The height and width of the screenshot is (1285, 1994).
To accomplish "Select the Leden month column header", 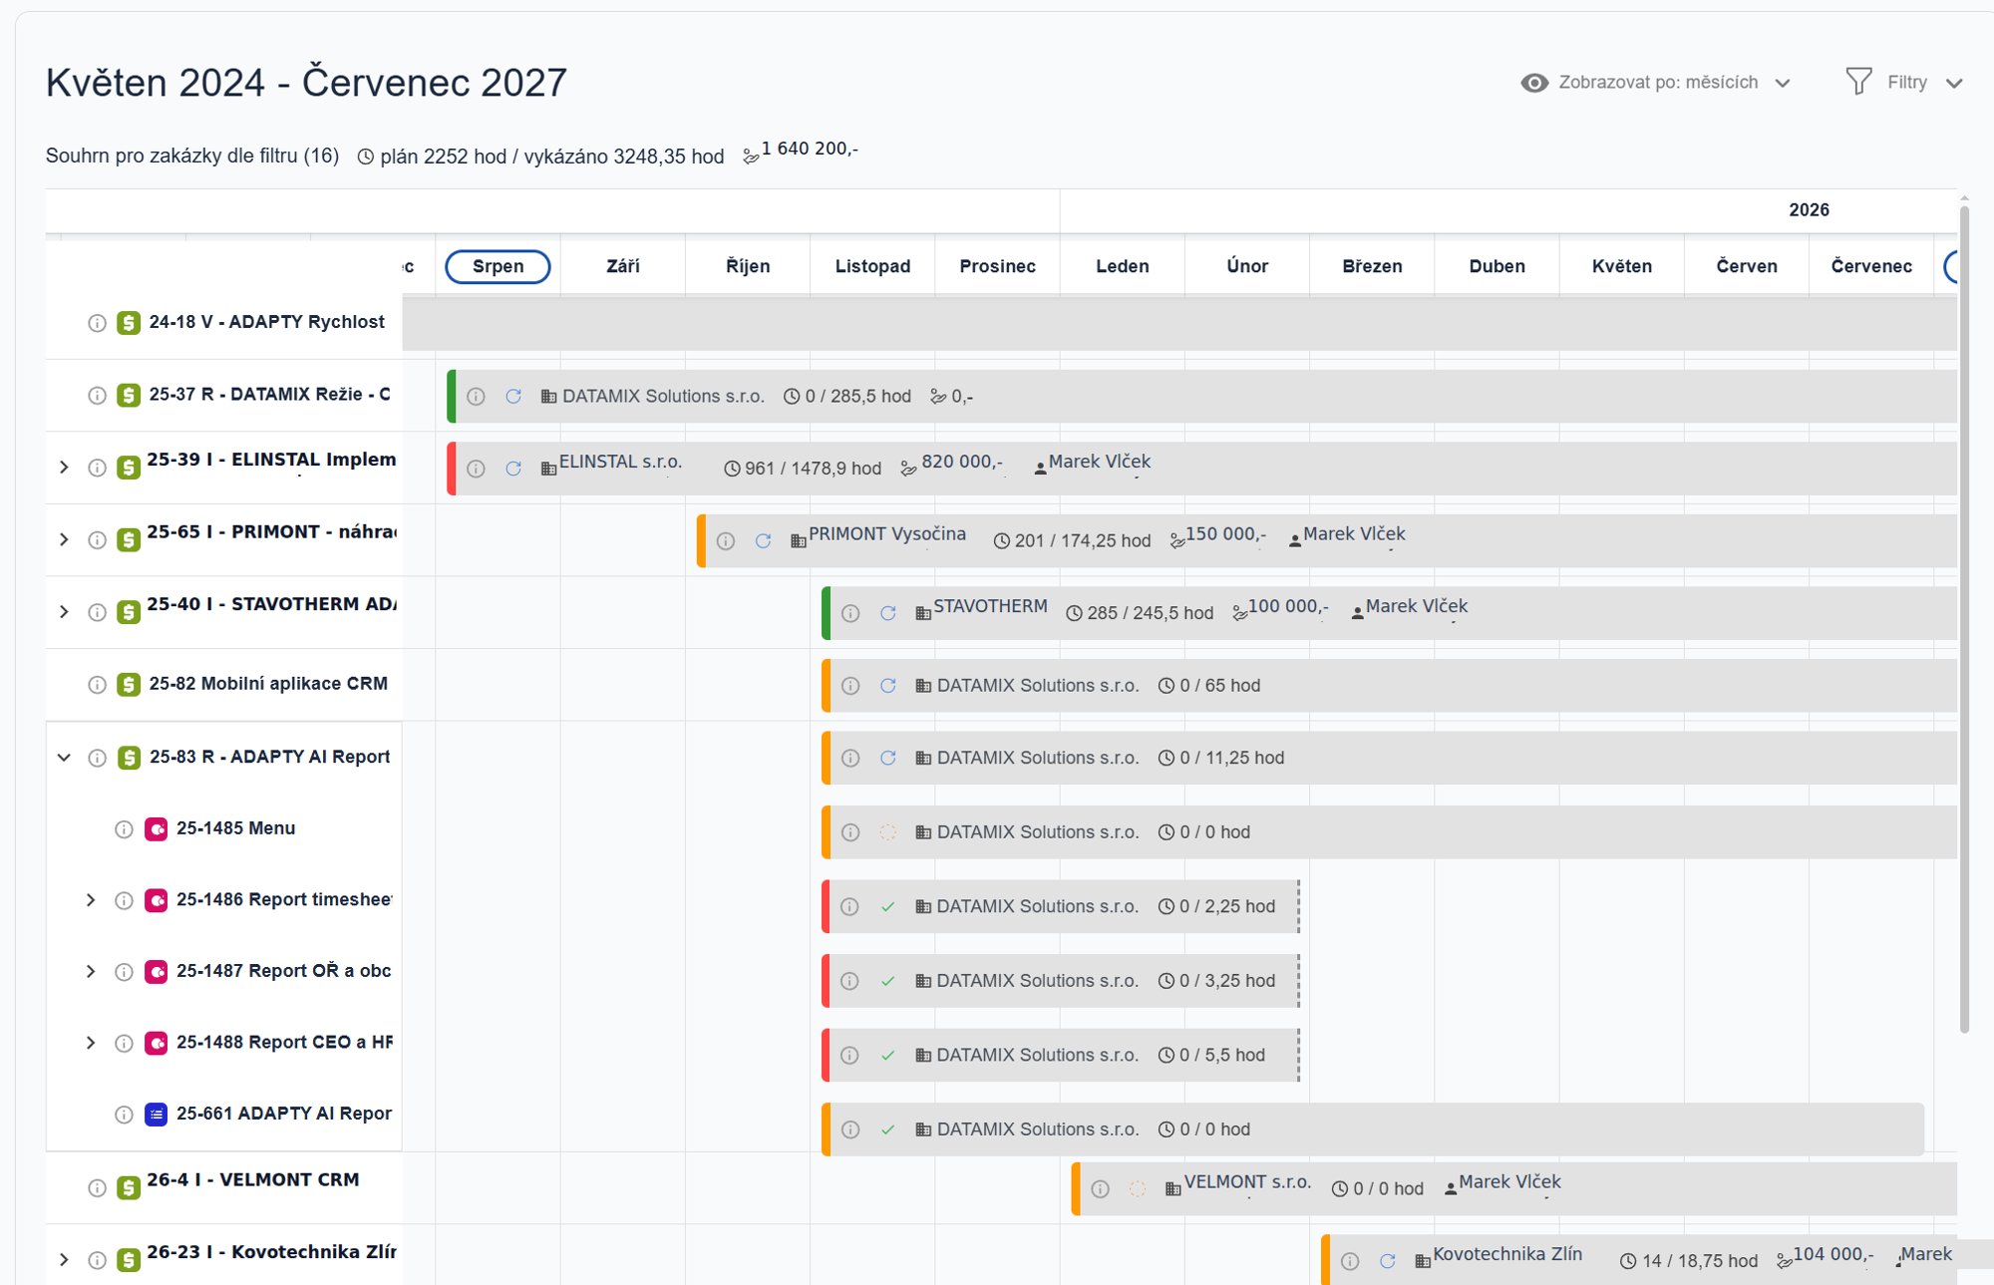I will point(1123,266).
